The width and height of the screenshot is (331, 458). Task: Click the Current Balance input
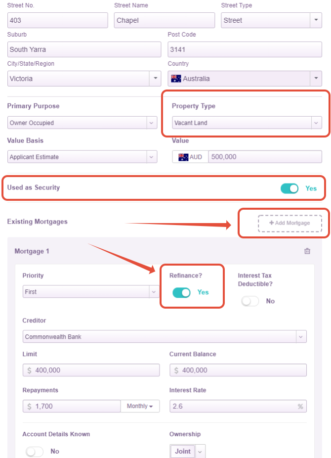pyautogui.click(x=238, y=370)
